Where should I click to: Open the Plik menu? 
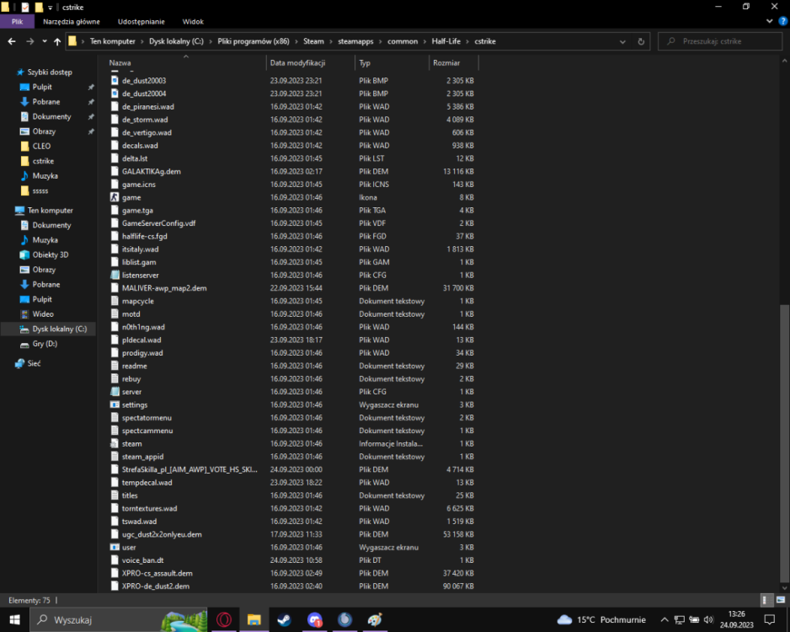[17, 21]
